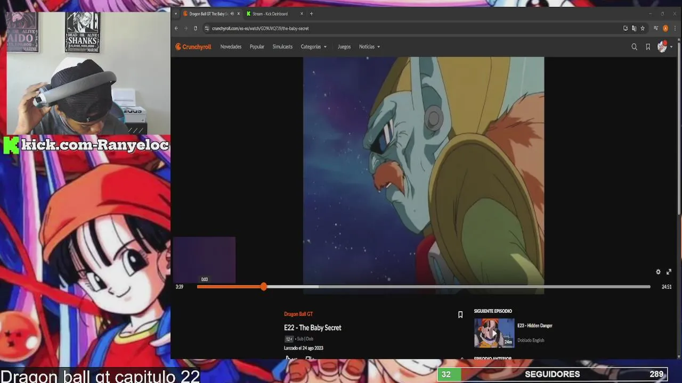This screenshot has height=383, width=682.
Task: Expand the Categorías dropdown
Action: [x=314, y=47]
